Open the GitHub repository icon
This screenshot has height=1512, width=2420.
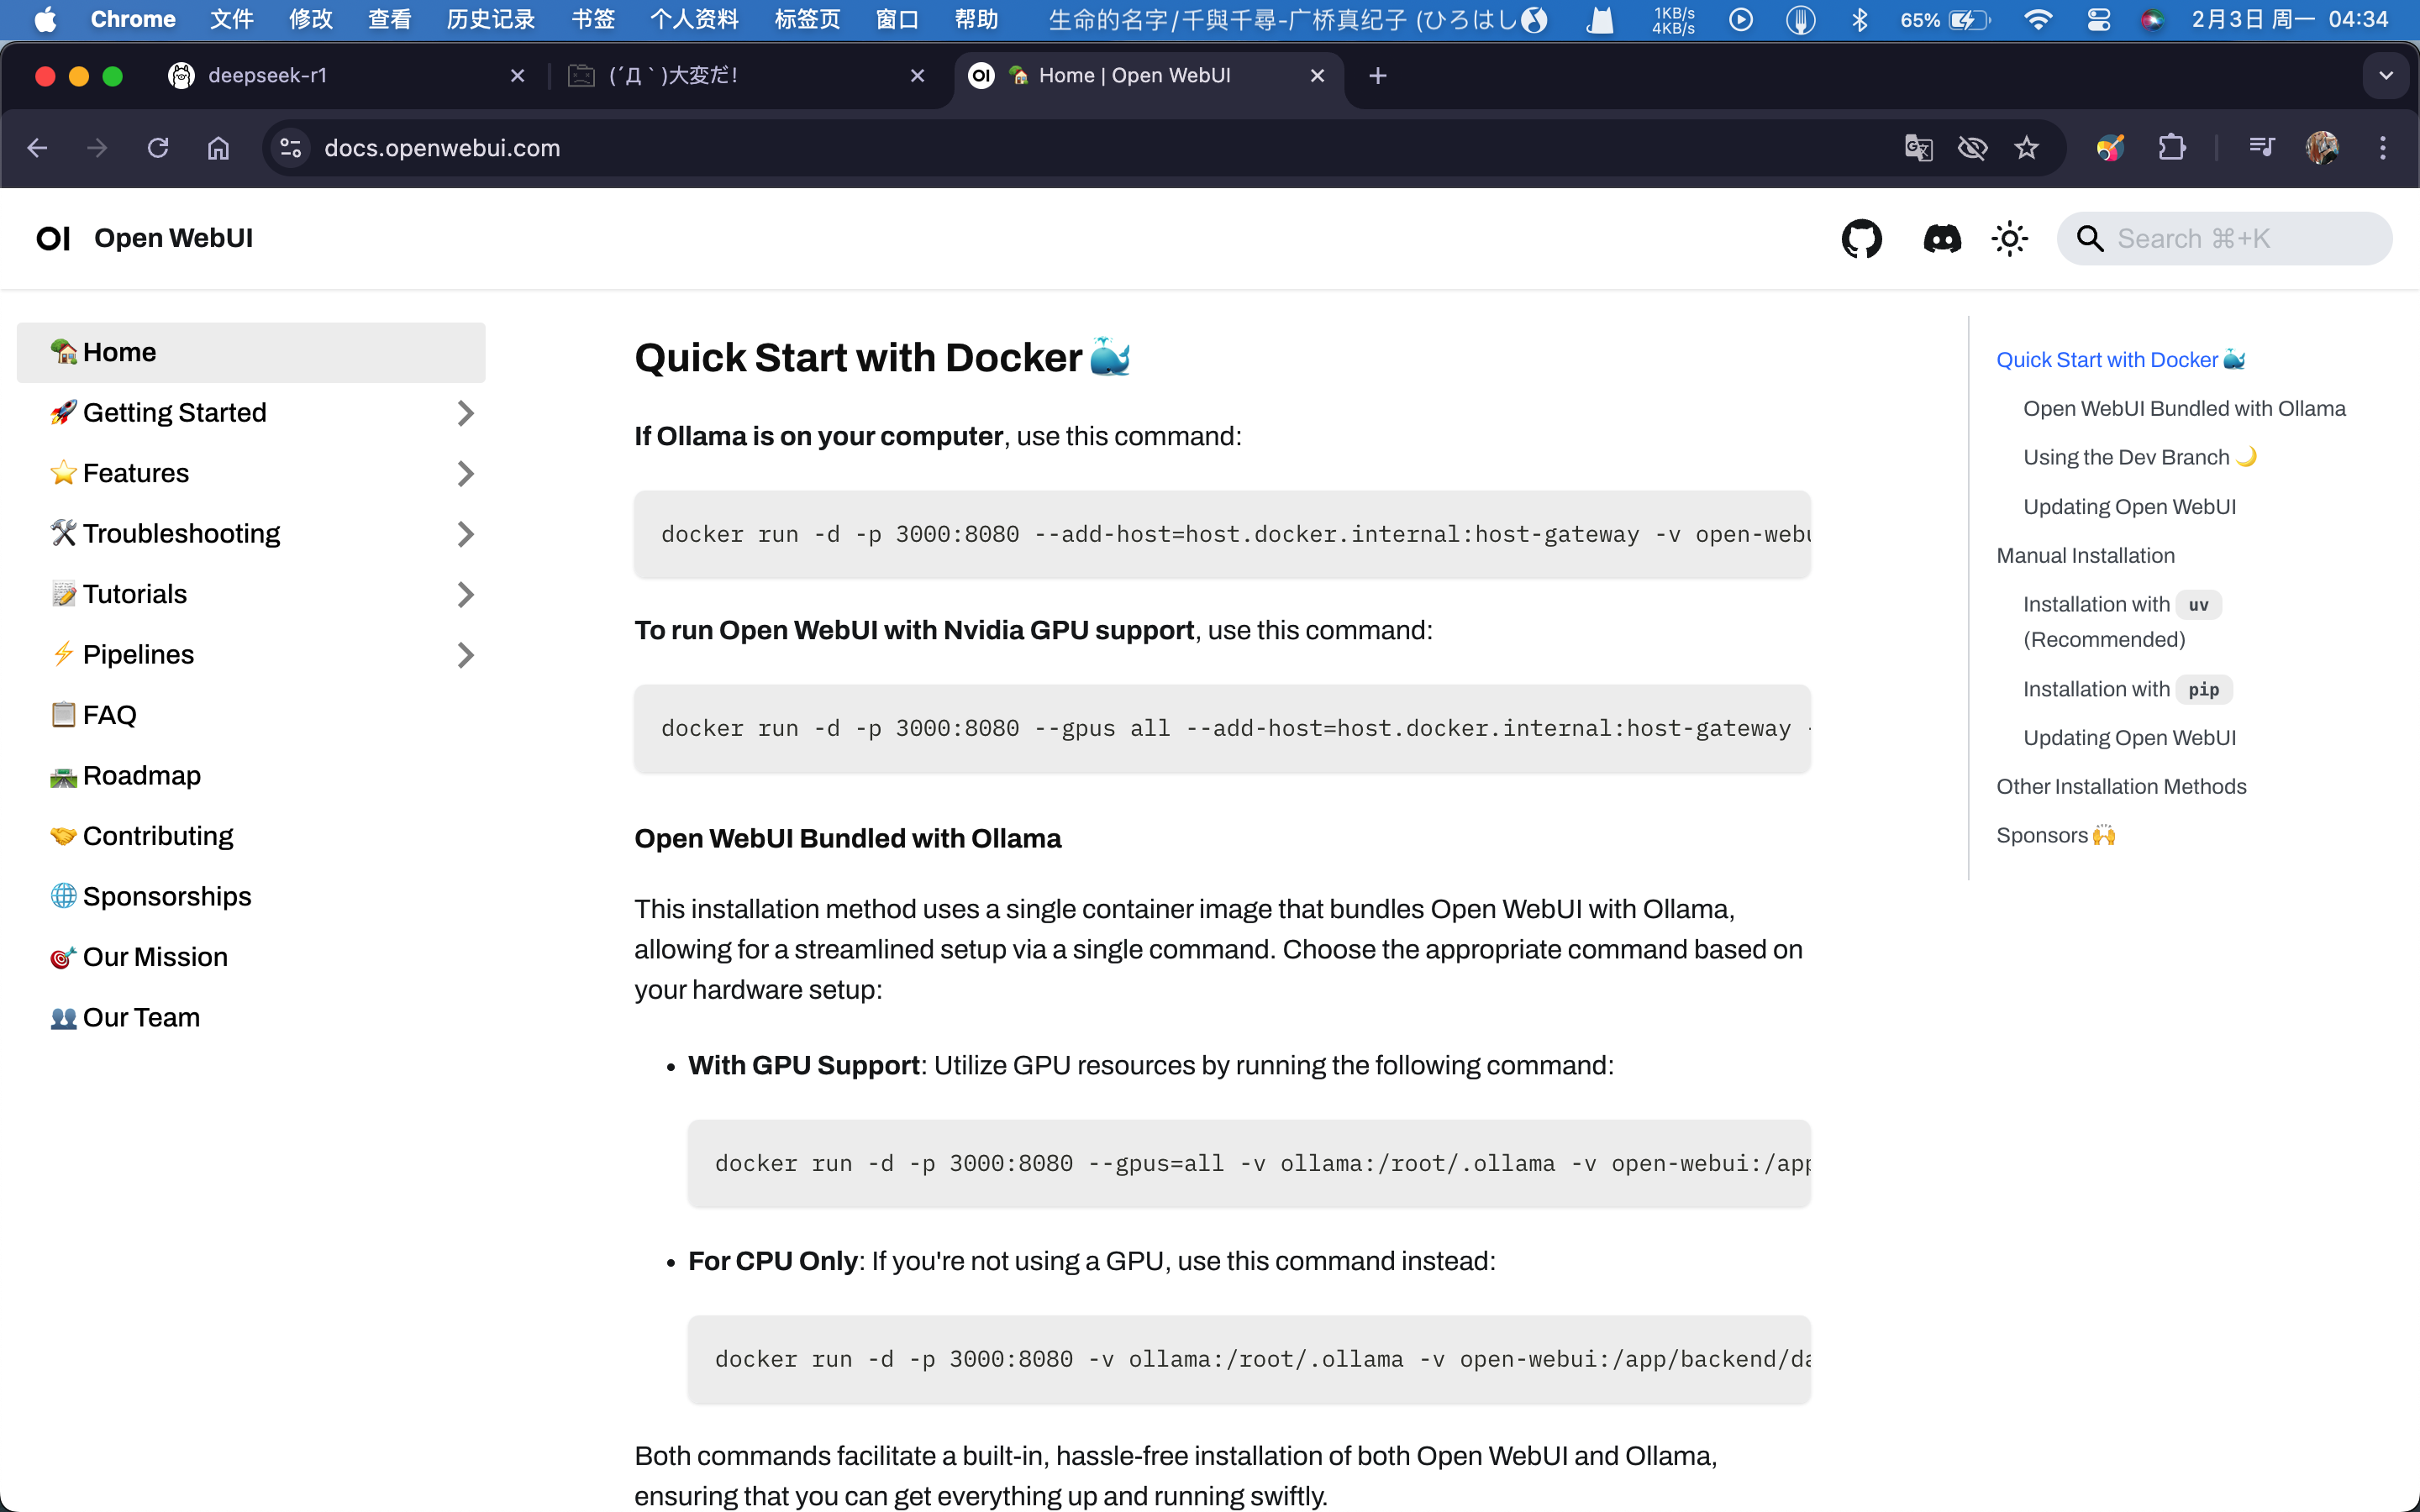[1861, 239]
